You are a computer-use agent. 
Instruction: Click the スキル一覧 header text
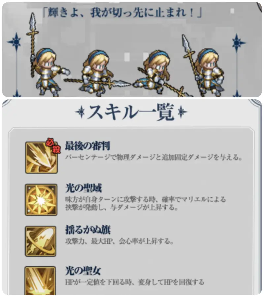click(131, 112)
